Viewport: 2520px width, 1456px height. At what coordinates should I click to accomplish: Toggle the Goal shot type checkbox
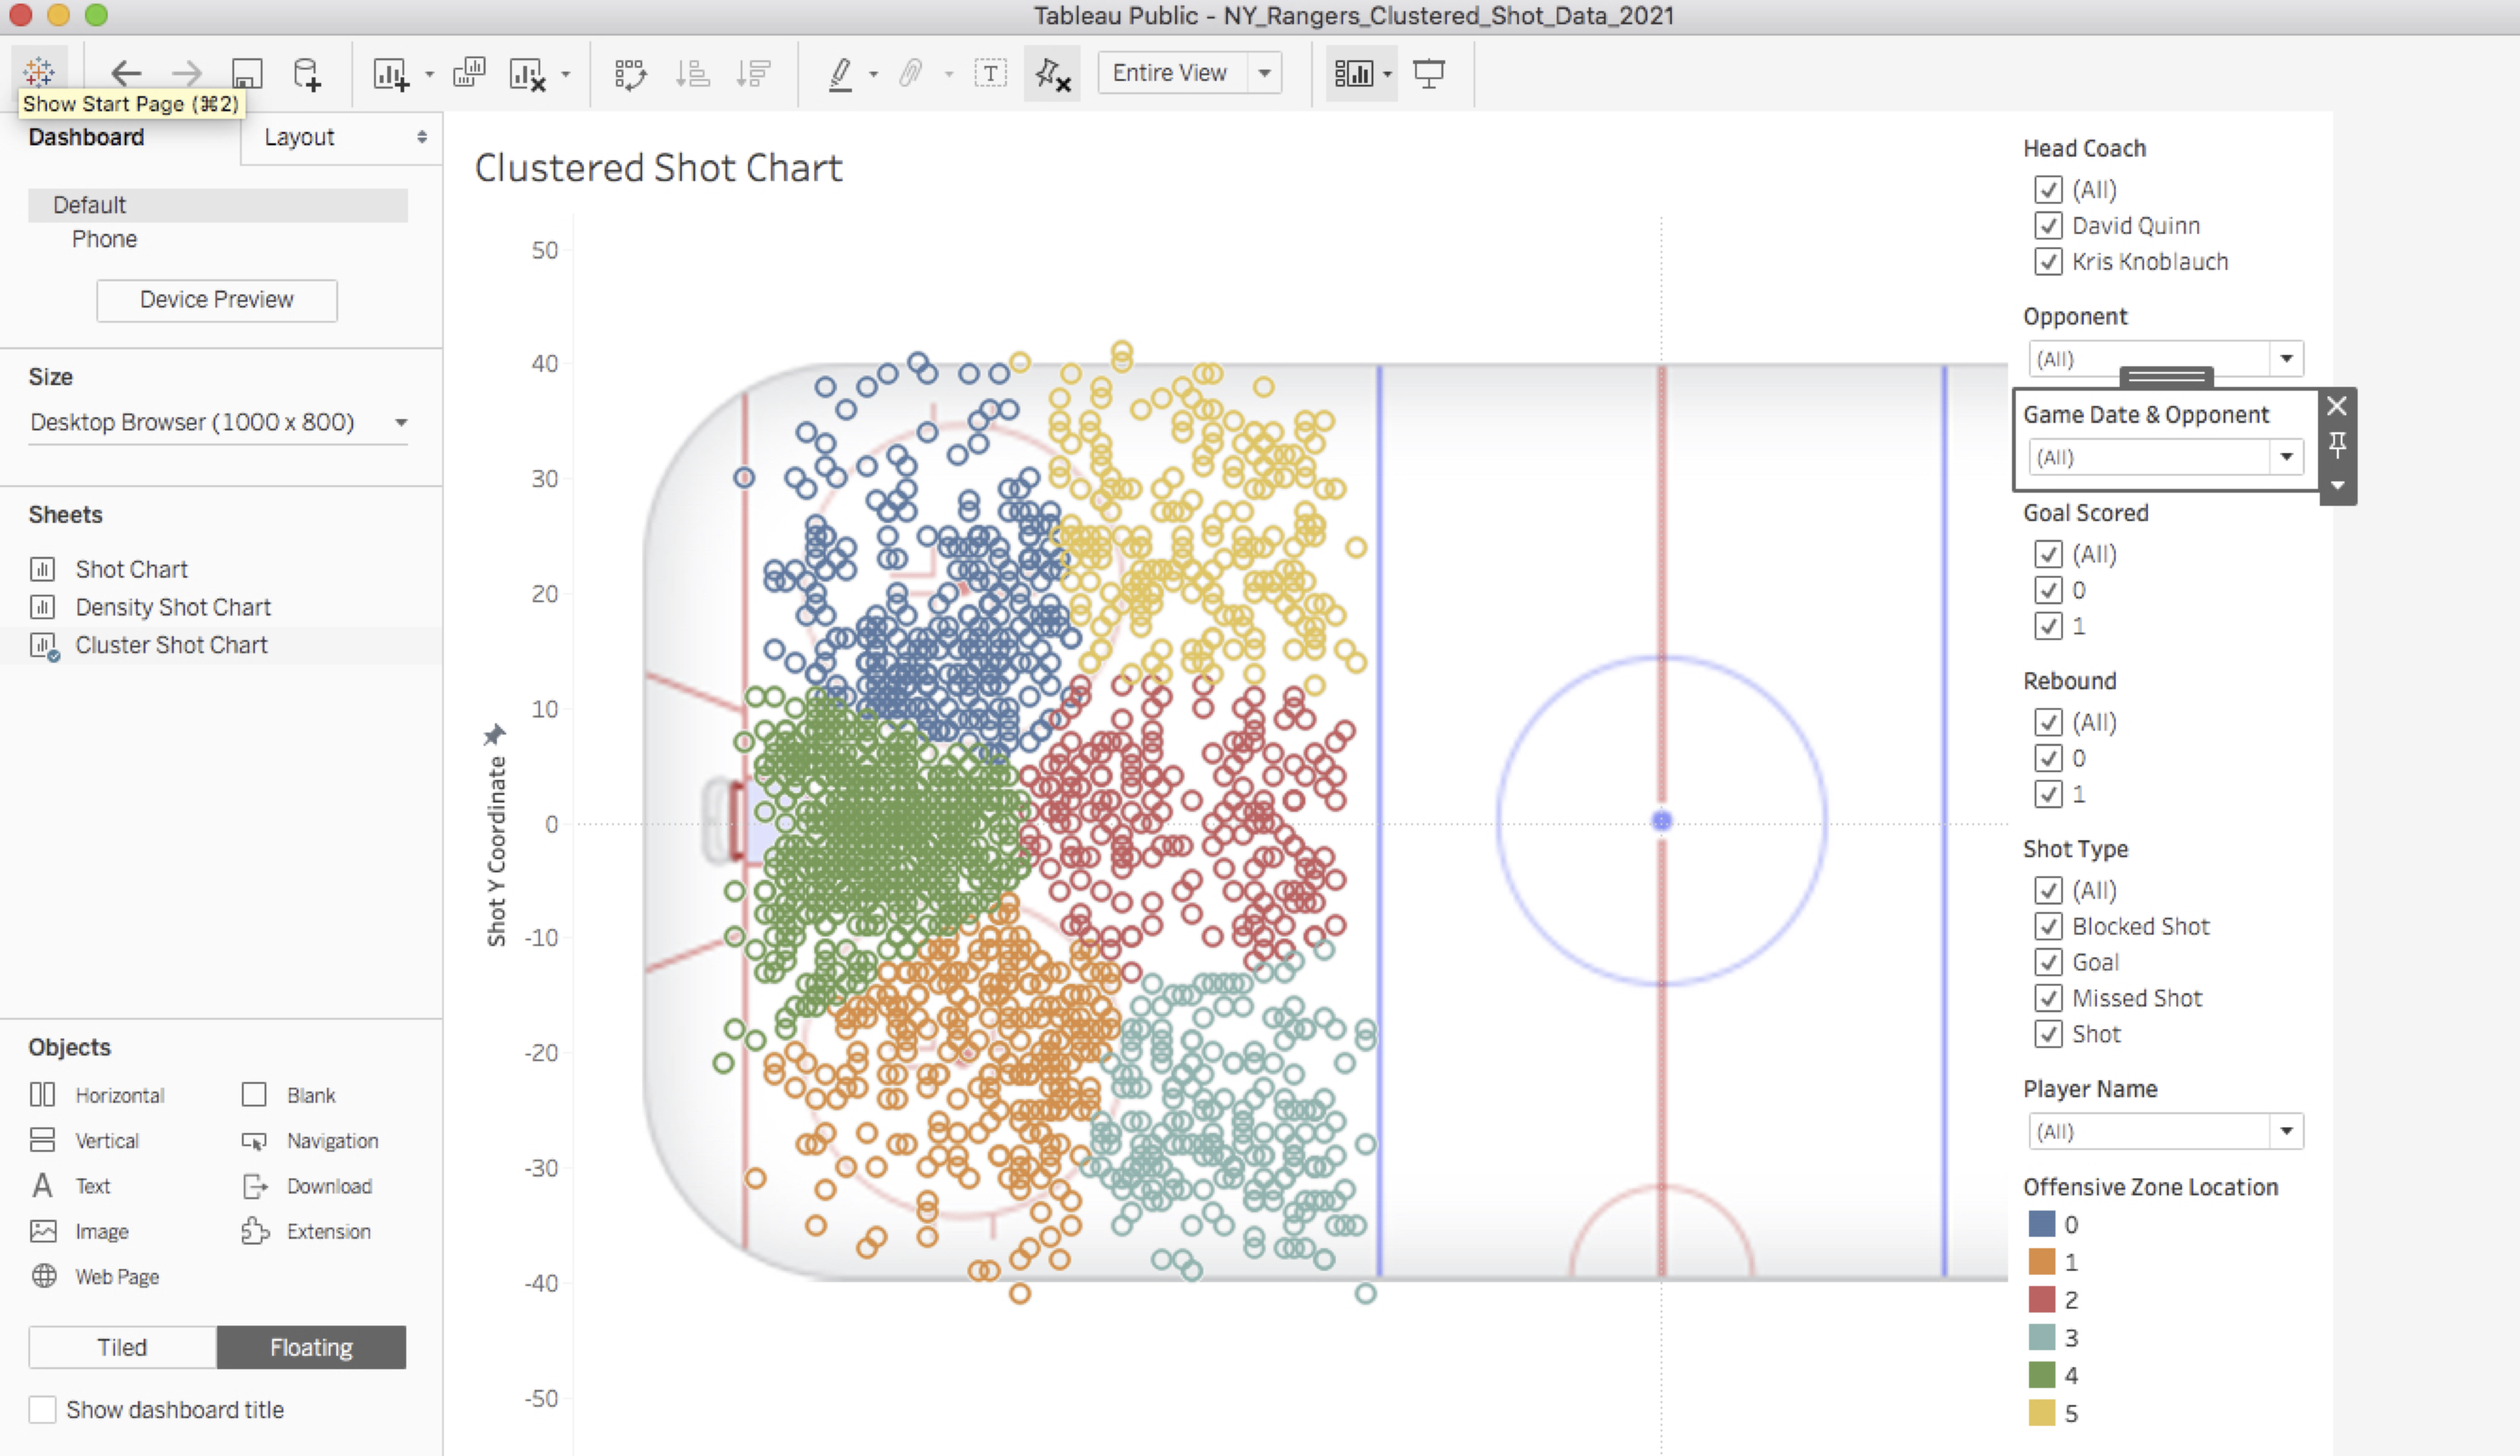click(x=2048, y=962)
